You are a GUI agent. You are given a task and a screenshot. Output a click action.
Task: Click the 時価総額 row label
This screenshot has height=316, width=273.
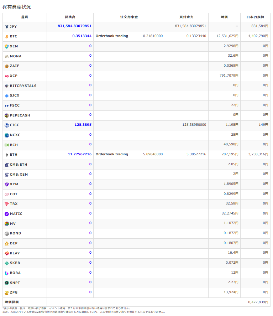point(12,302)
